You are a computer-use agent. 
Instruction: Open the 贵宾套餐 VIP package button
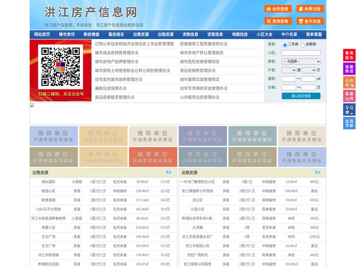coord(278,21)
